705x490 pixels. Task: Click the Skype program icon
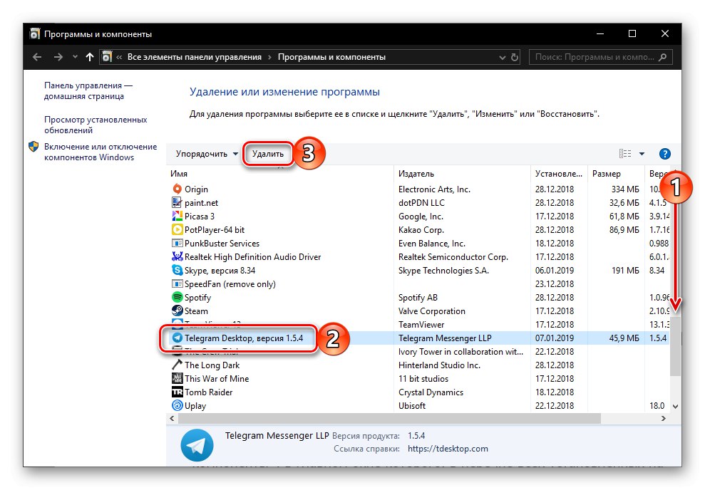(177, 271)
